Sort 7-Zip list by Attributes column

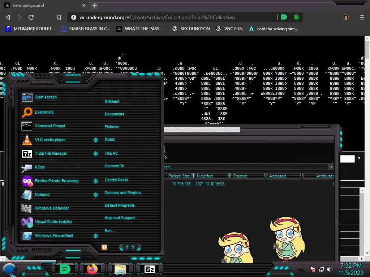pos(318,176)
